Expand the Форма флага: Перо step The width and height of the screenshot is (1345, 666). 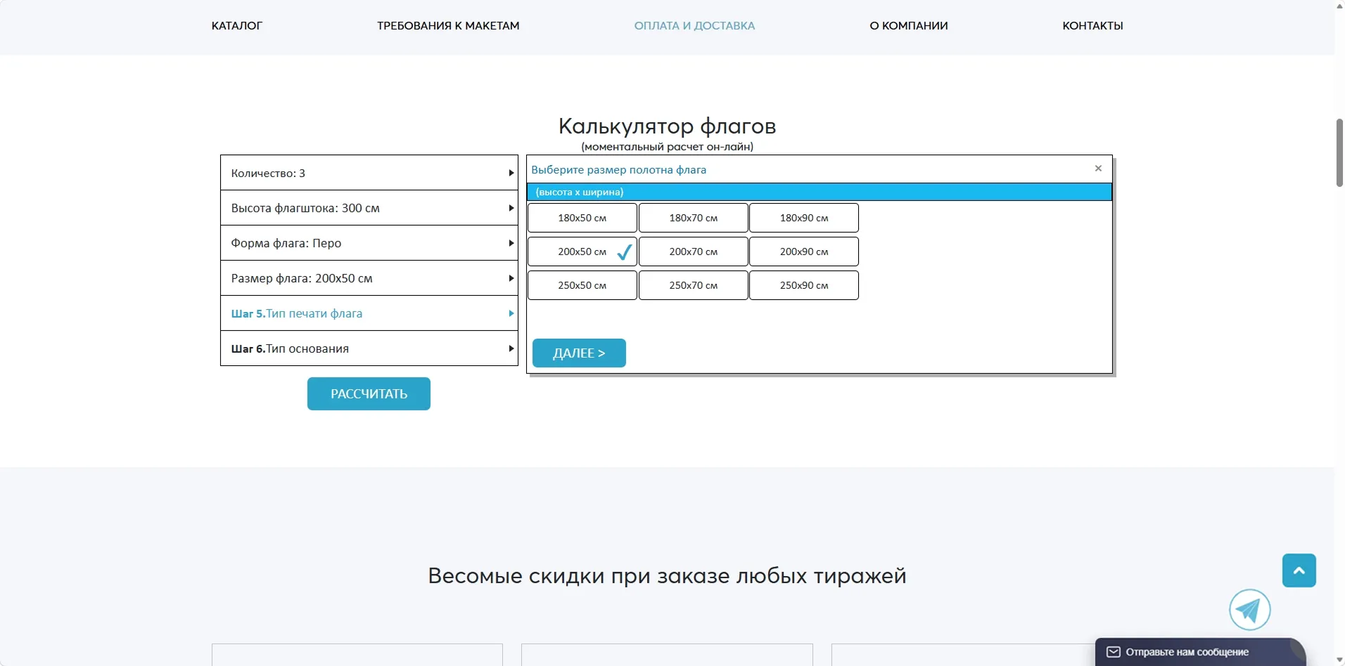pyautogui.click(x=369, y=243)
